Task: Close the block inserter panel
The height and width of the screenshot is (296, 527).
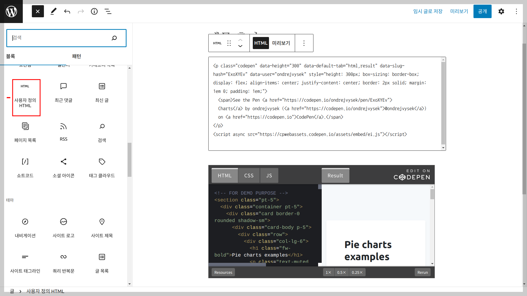Action: [x=38, y=11]
